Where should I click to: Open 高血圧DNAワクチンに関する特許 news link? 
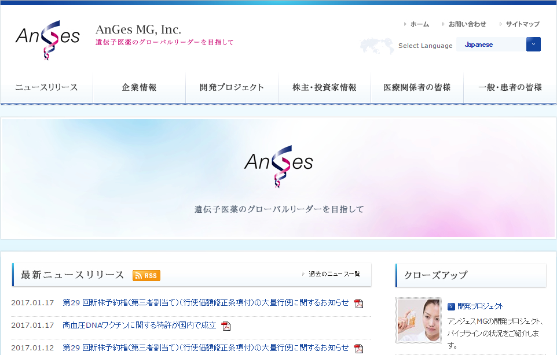[139, 325]
